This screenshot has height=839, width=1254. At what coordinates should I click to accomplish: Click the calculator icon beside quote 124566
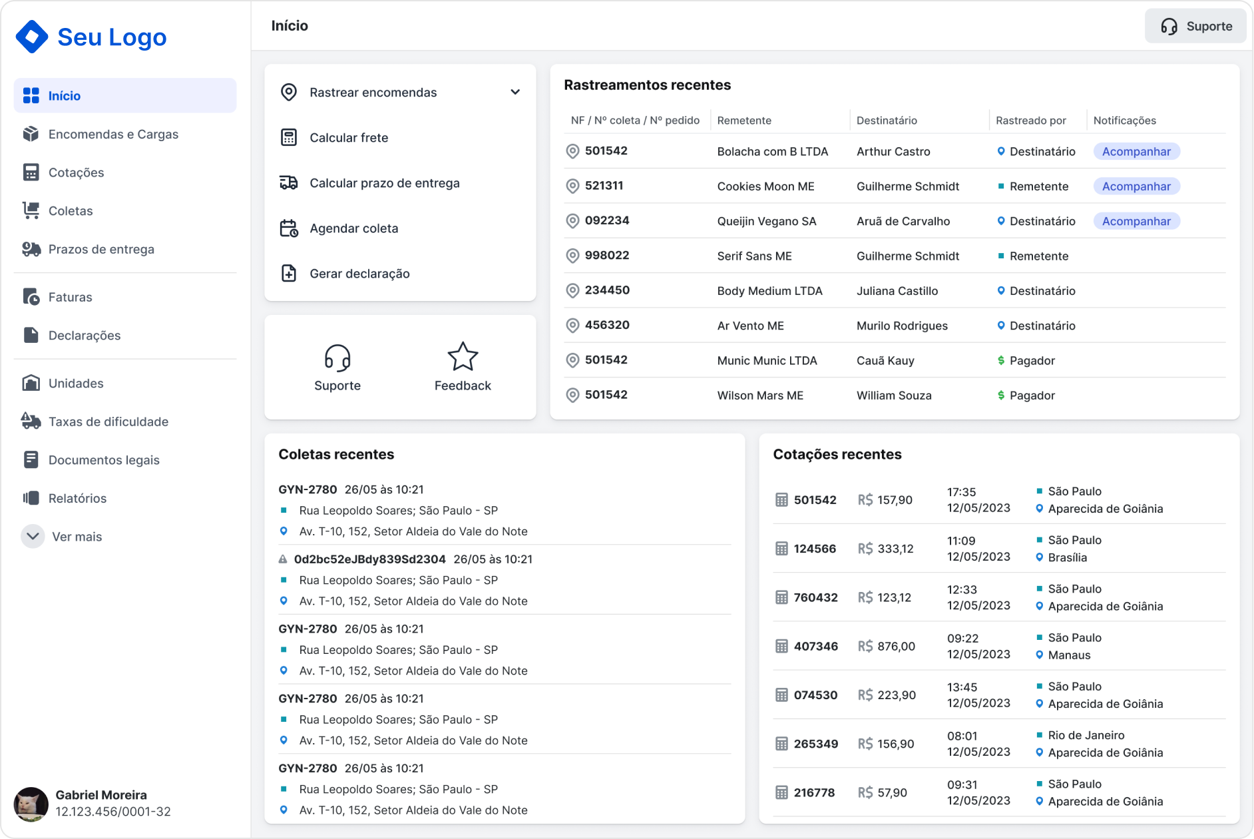click(x=781, y=549)
